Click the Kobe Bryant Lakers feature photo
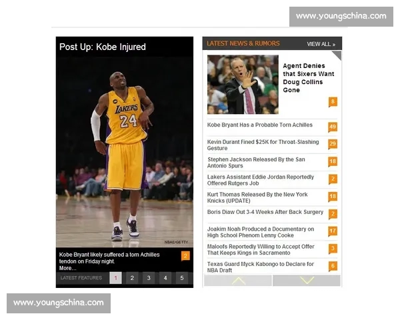Viewport: 400px width, 320px height. [x=125, y=152]
